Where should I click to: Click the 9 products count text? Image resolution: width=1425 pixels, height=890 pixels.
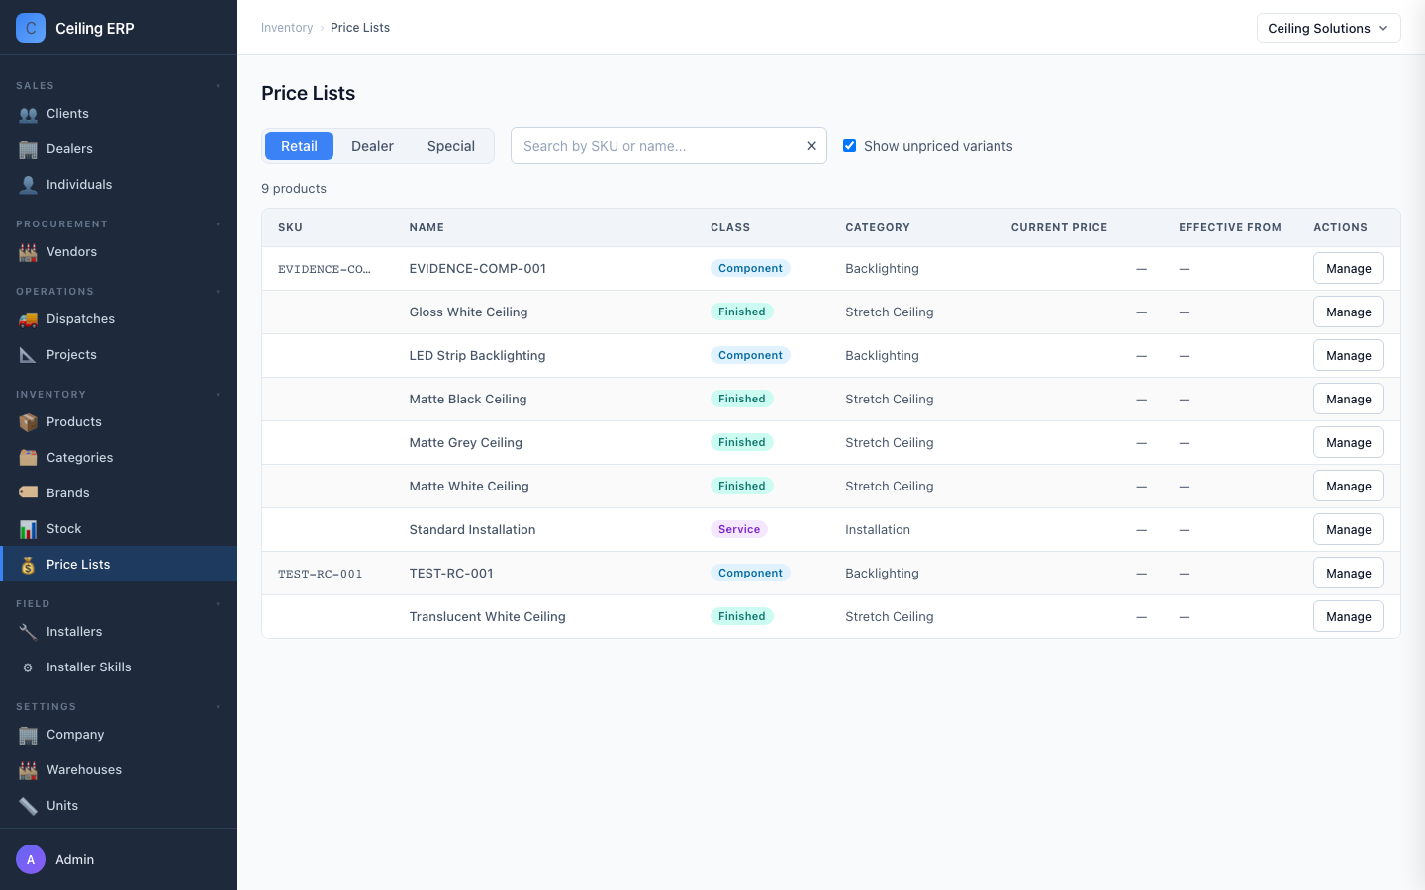pyautogui.click(x=294, y=189)
